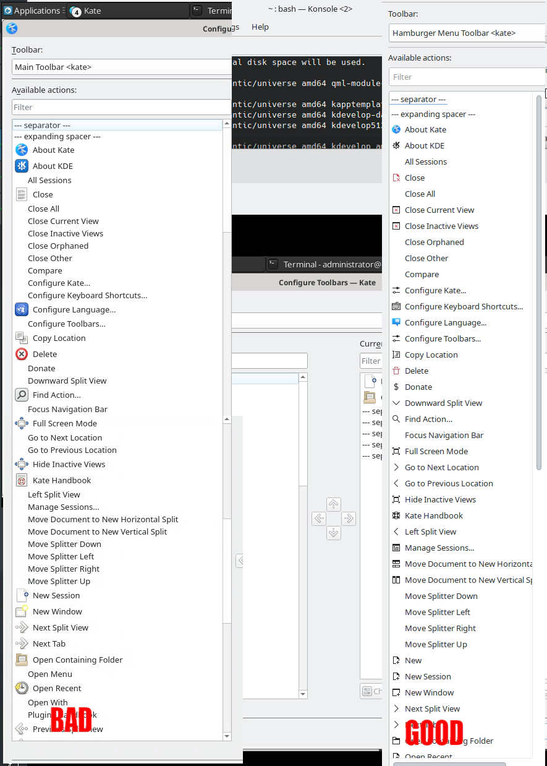
Task: Select New Session icon in Main Toolbar list
Action: [22, 595]
